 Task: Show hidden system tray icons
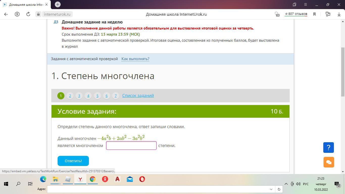(x=286, y=184)
